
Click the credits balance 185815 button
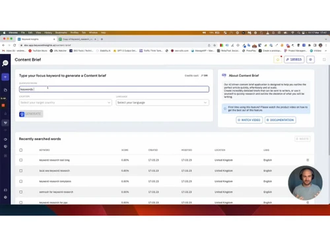point(294,59)
